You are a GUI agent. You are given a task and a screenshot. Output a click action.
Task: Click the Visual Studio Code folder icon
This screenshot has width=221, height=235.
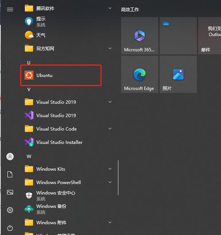click(29, 129)
